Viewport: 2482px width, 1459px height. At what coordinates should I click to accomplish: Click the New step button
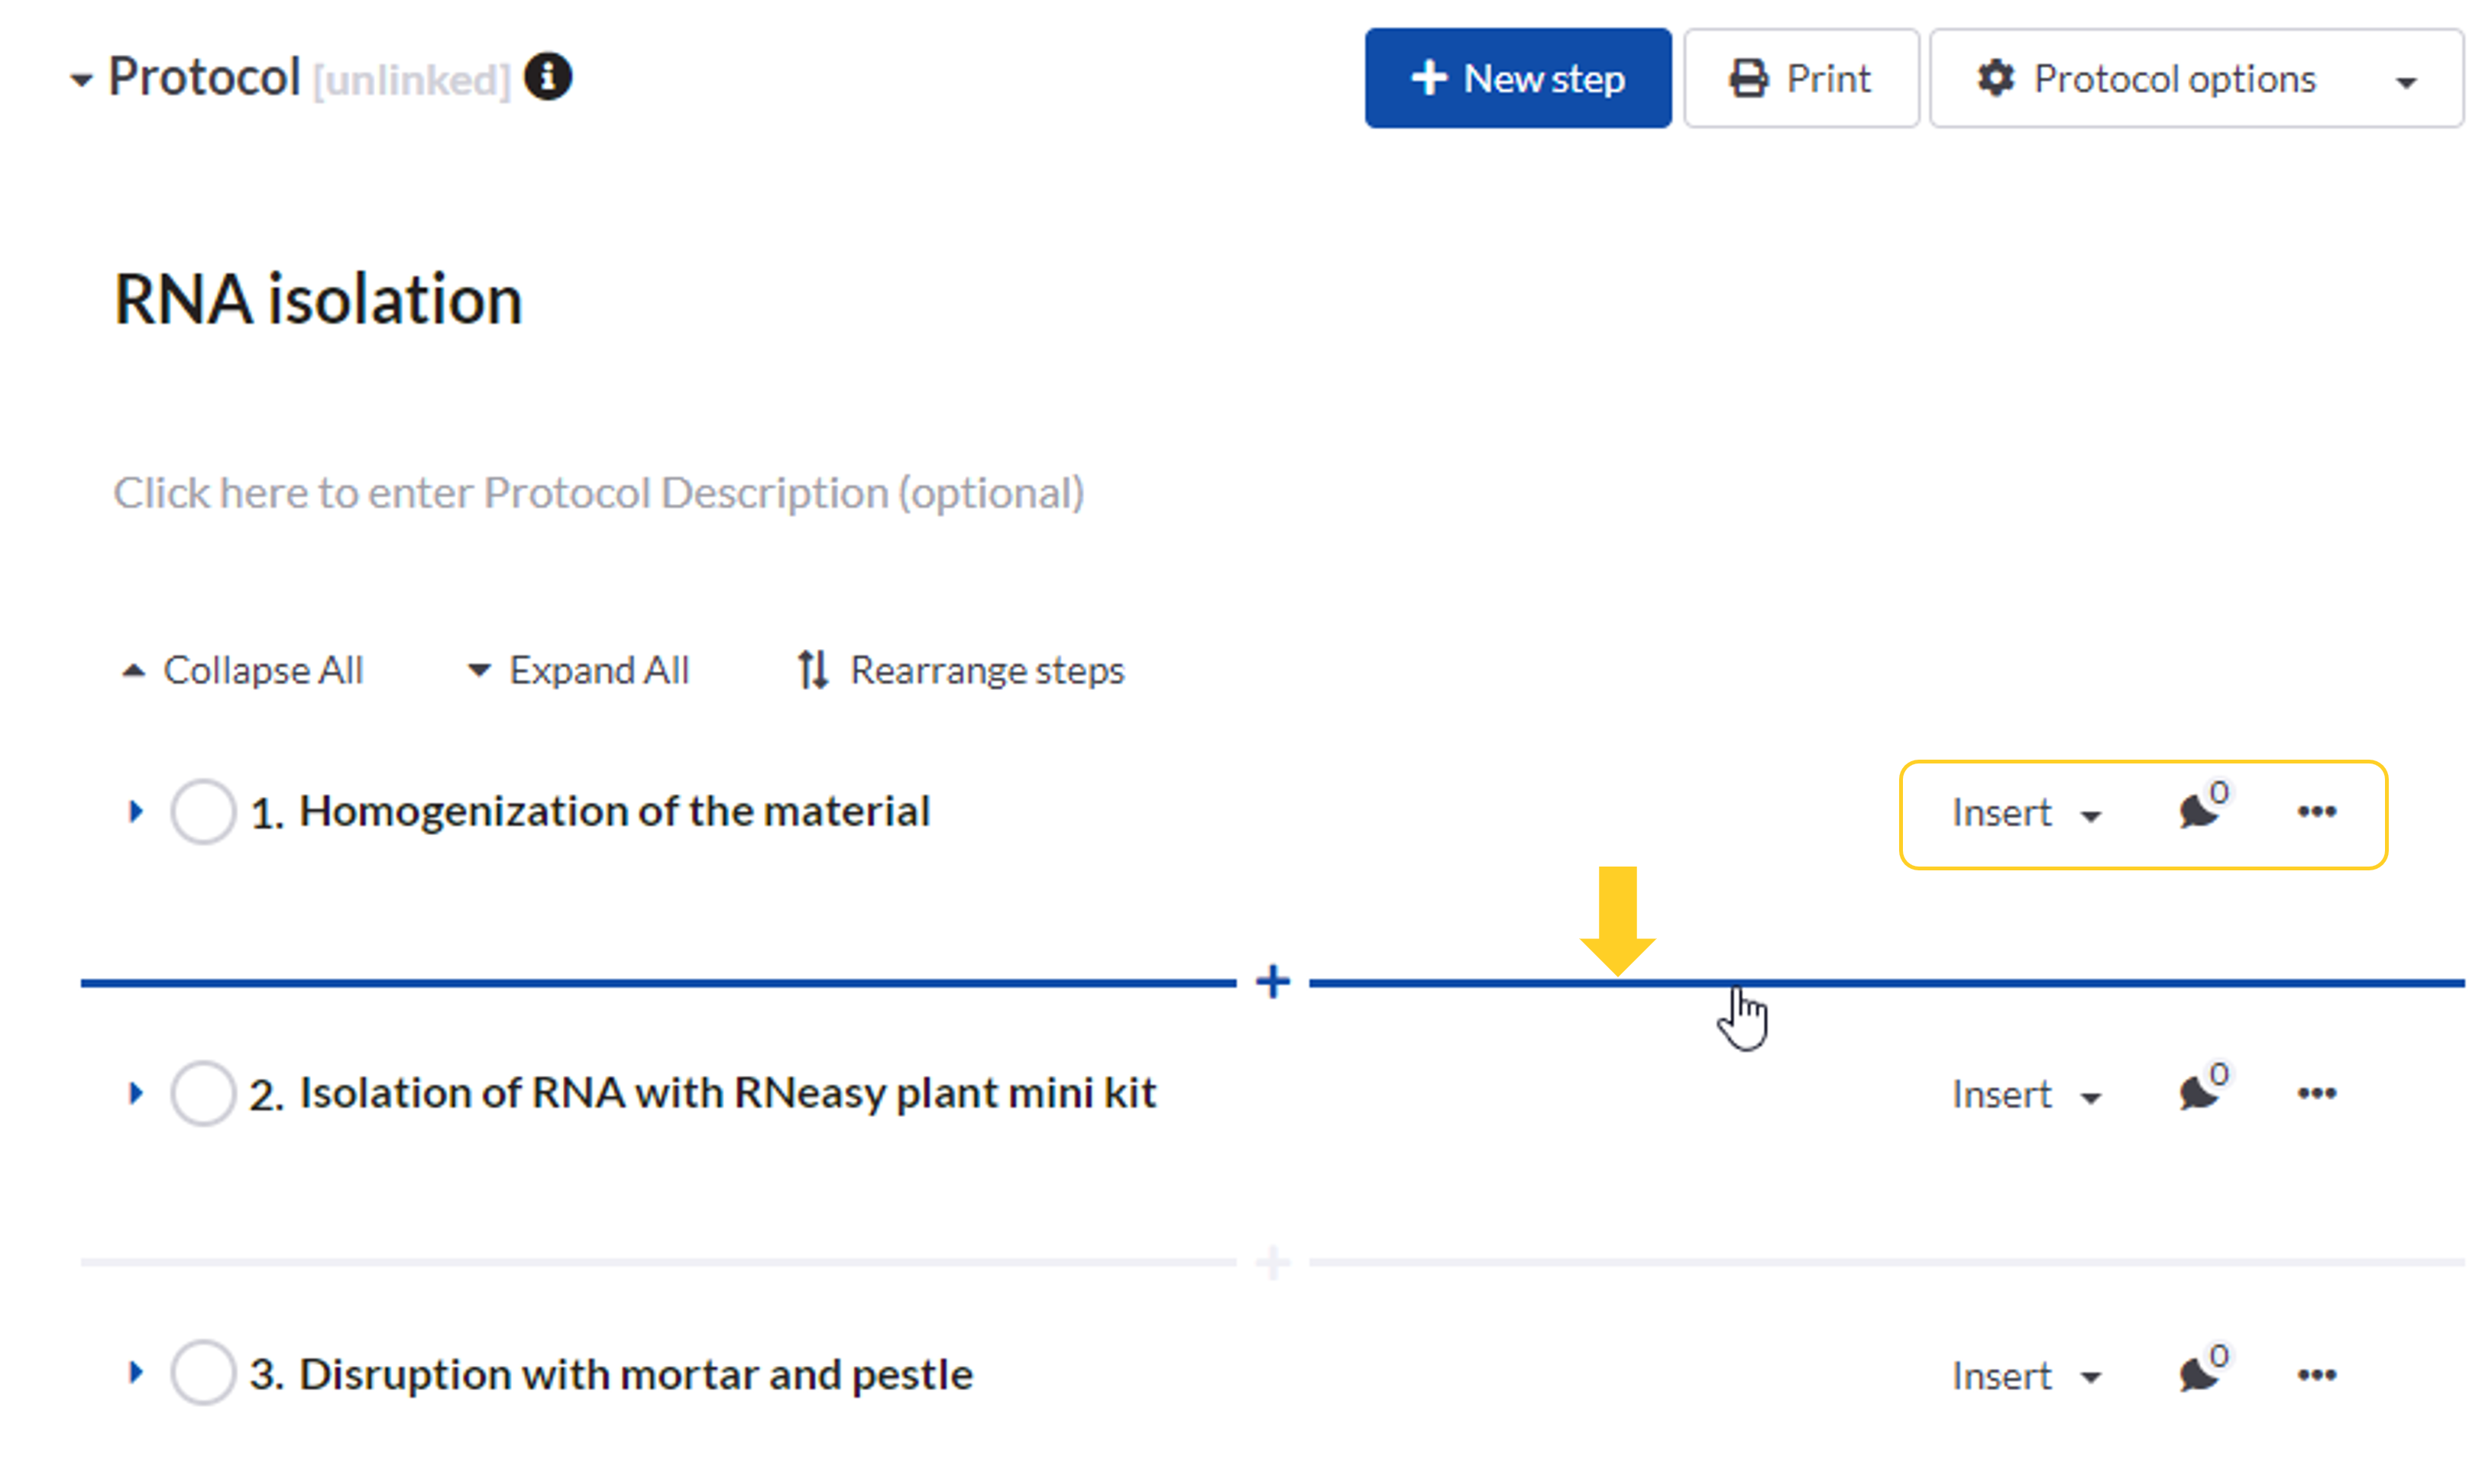1517,79
